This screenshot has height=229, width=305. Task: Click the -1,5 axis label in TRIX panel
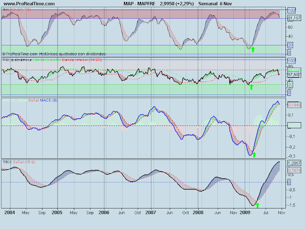point(291,205)
